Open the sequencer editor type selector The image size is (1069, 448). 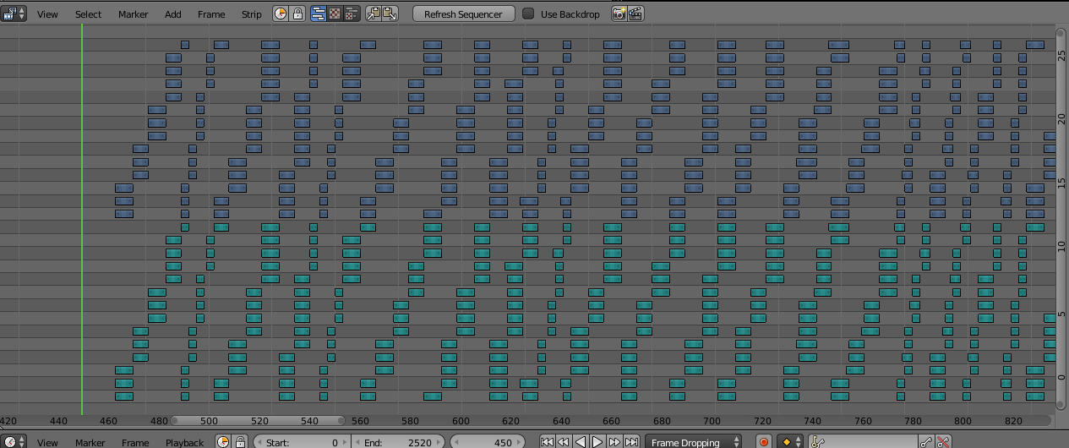coord(14,14)
